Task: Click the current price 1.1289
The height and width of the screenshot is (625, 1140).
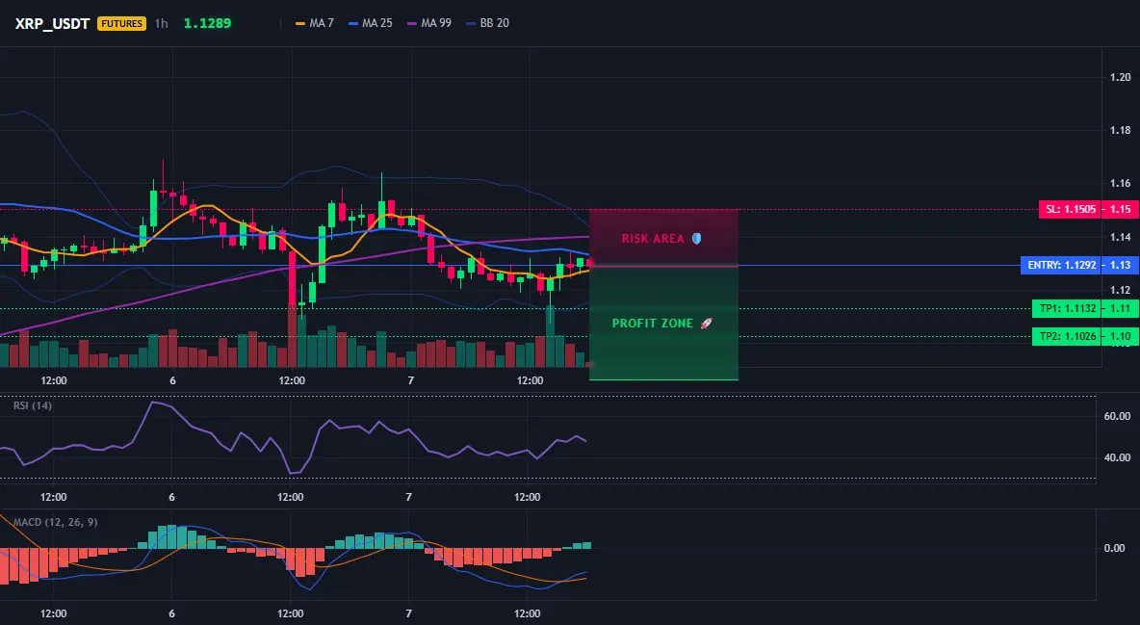Action: click(207, 23)
